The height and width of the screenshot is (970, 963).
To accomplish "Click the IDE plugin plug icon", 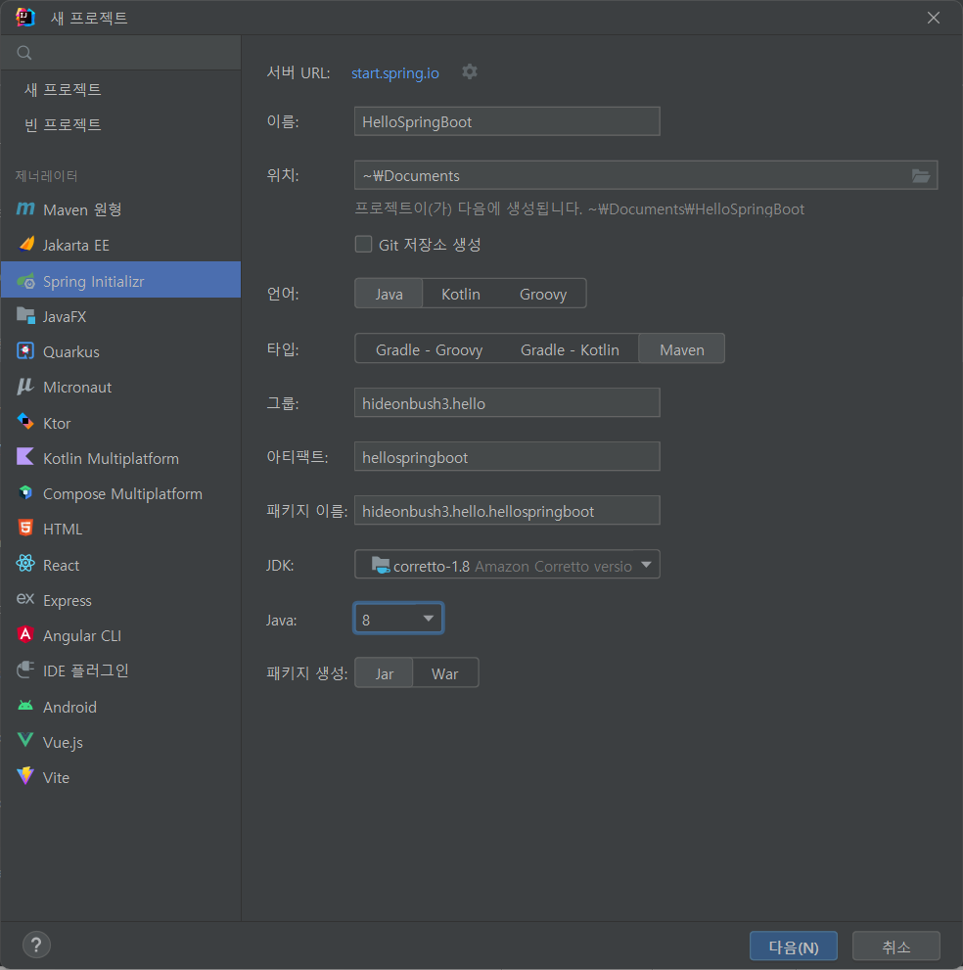I will (25, 670).
